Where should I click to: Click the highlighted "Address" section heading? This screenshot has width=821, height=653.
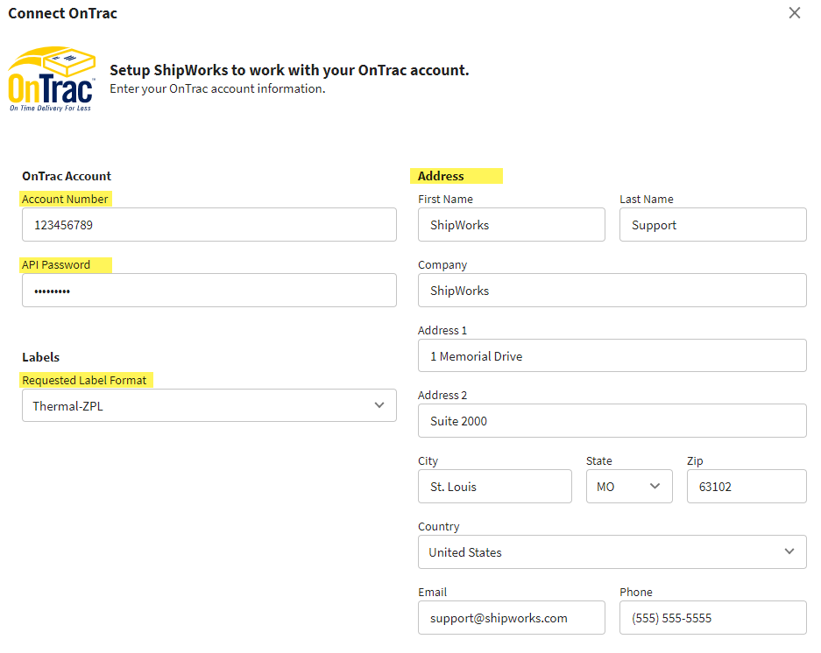441,176
